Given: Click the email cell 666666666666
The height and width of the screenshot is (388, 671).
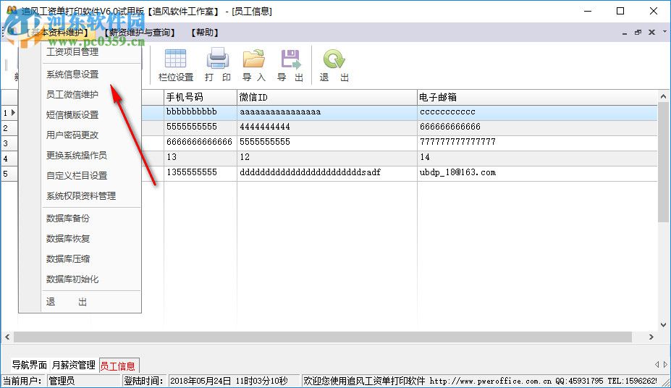Looking at the screenshot, I should (x=537, y=127).
